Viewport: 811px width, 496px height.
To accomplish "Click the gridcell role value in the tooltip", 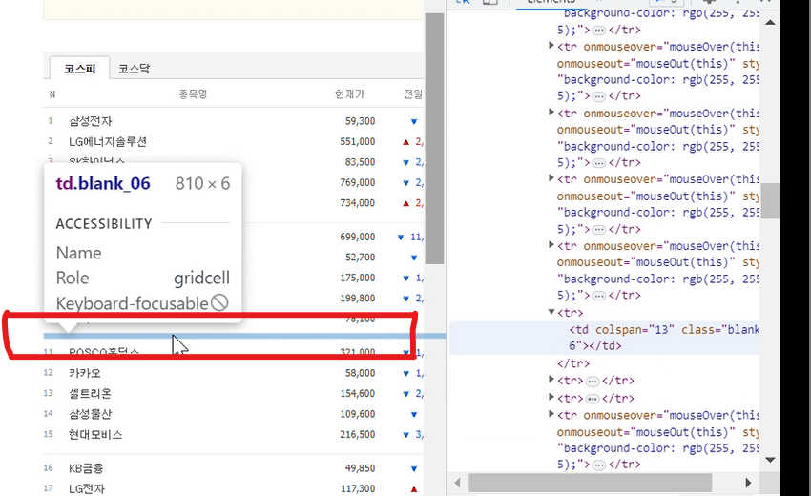I will tap(201, 279).
